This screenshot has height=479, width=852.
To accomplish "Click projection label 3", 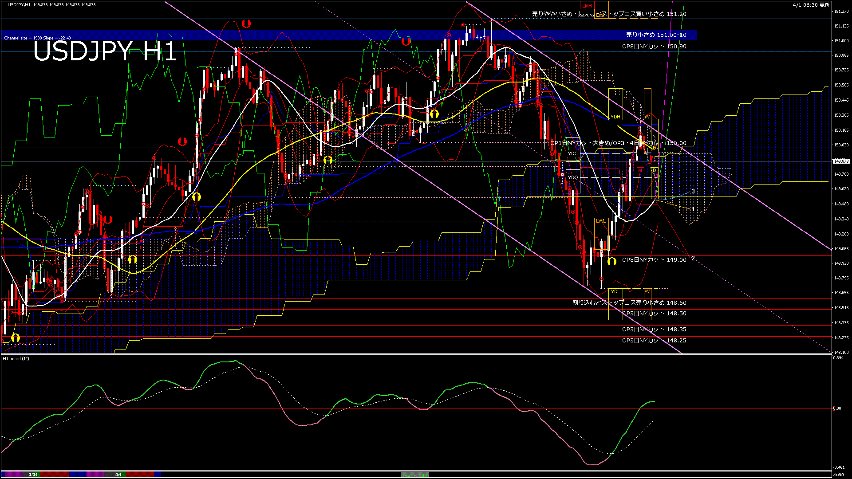I will pos(693,192).
